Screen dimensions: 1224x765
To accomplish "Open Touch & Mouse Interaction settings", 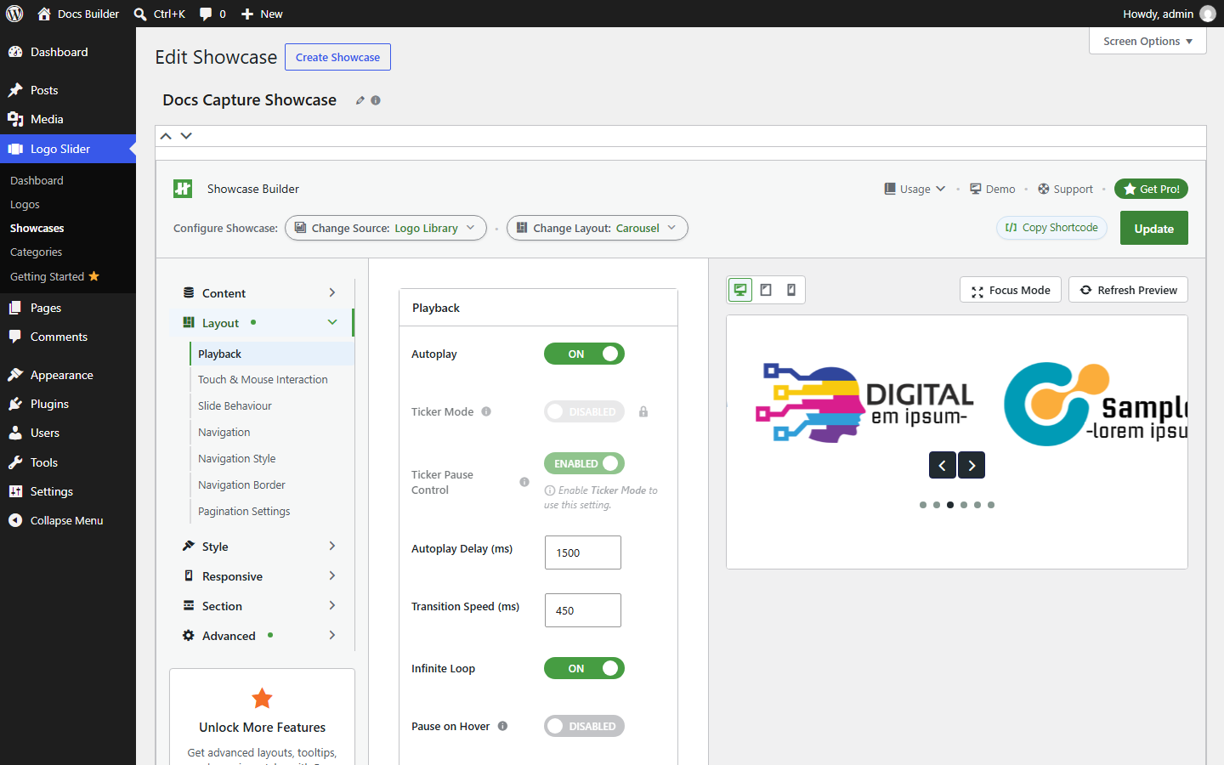I will click(x=263, y=380).
